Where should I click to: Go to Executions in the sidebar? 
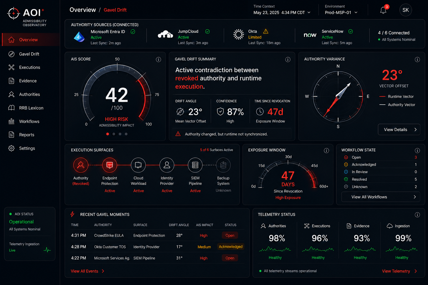point(30,67)
